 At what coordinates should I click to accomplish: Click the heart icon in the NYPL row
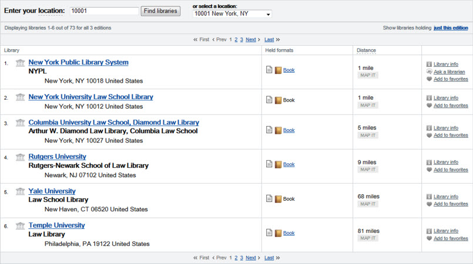[430, 79]
